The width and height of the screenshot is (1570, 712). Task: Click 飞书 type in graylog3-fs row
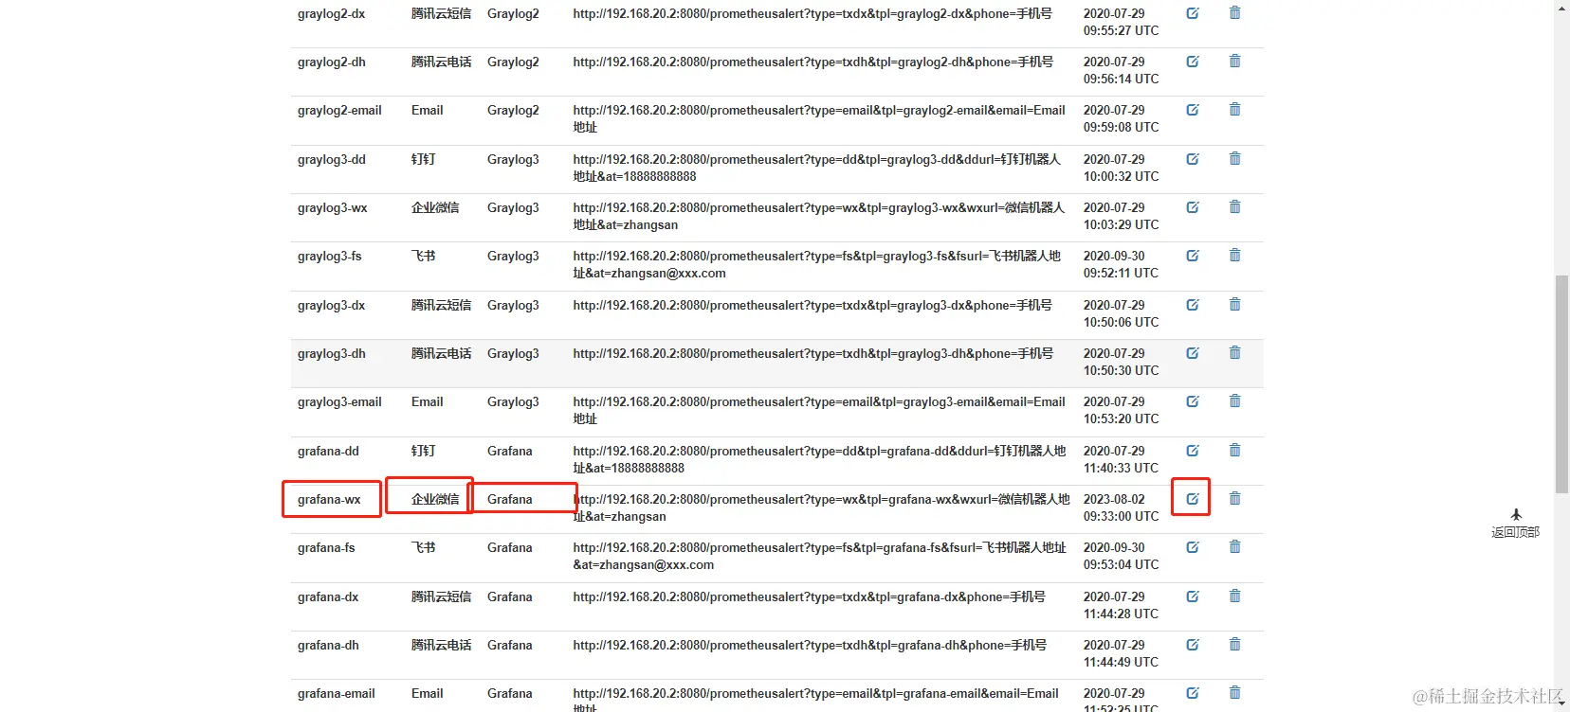[423, 256]
